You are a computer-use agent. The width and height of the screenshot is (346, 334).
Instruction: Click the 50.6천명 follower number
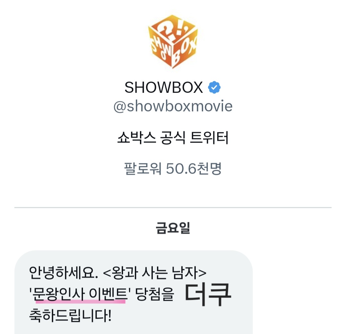194,168
